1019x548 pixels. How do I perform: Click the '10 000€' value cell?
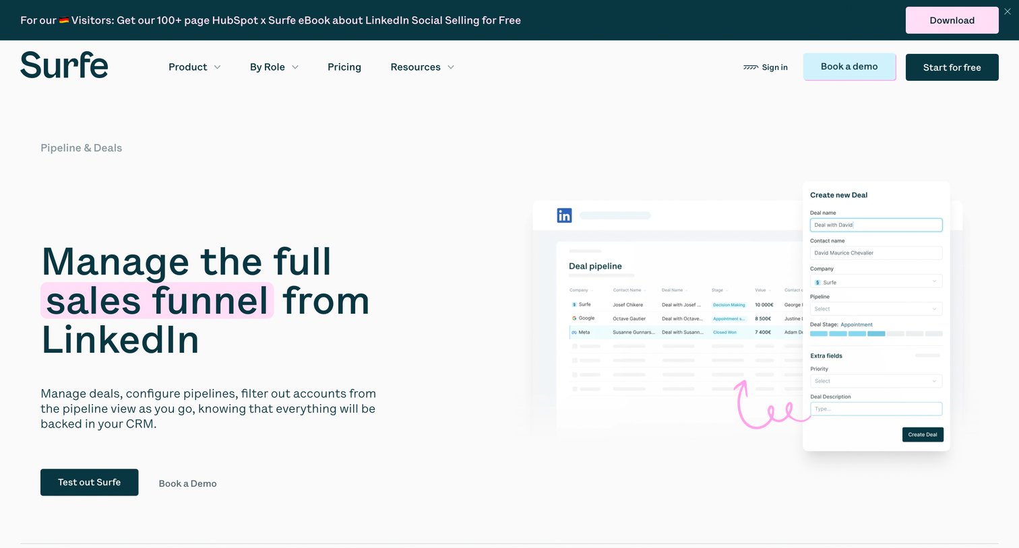tap(764, 305)
